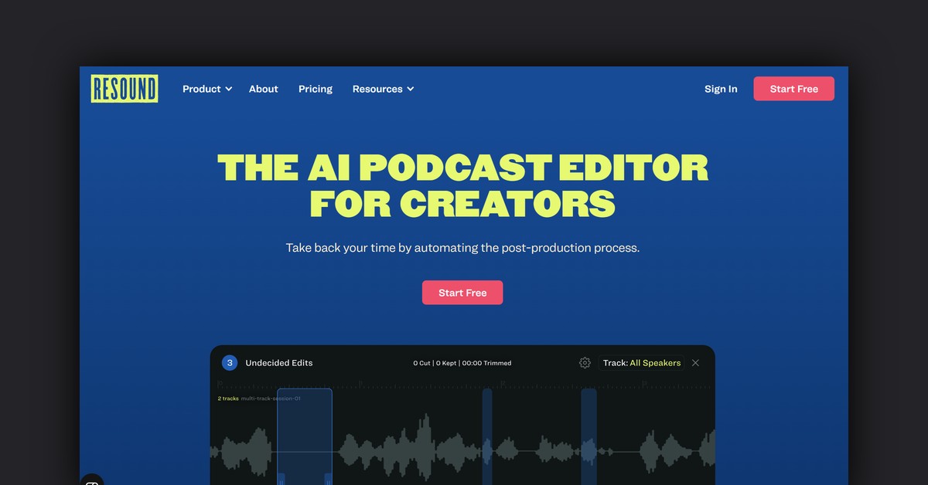This screenshot has width=928, height=485.
Task: Open the Pricing page
Action: click(x=316, y=89)
